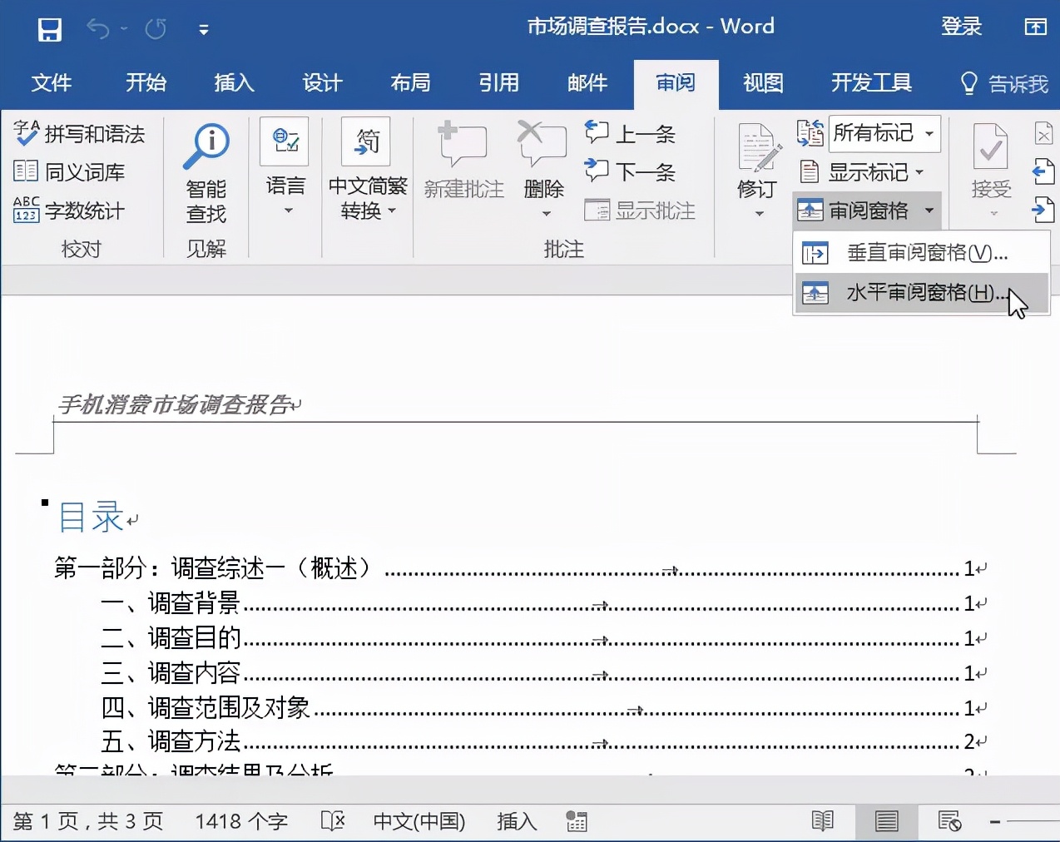Click the 登录 sign-in link
Viewport: 1060px width, 842px height.
point(962,26)
